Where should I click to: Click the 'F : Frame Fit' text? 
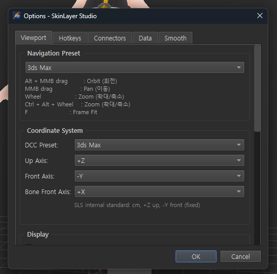[61, 112]
